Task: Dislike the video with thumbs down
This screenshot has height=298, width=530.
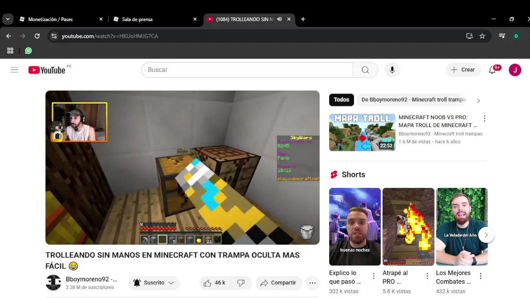Action: tap(241, 283)
